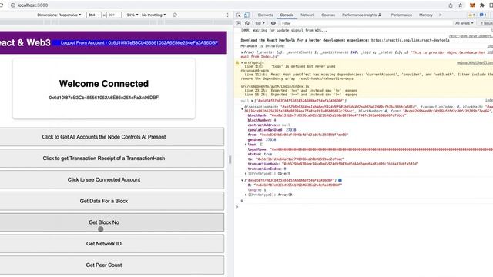Click the viewport width input field
493x277 pixels.
pos(94,15)
